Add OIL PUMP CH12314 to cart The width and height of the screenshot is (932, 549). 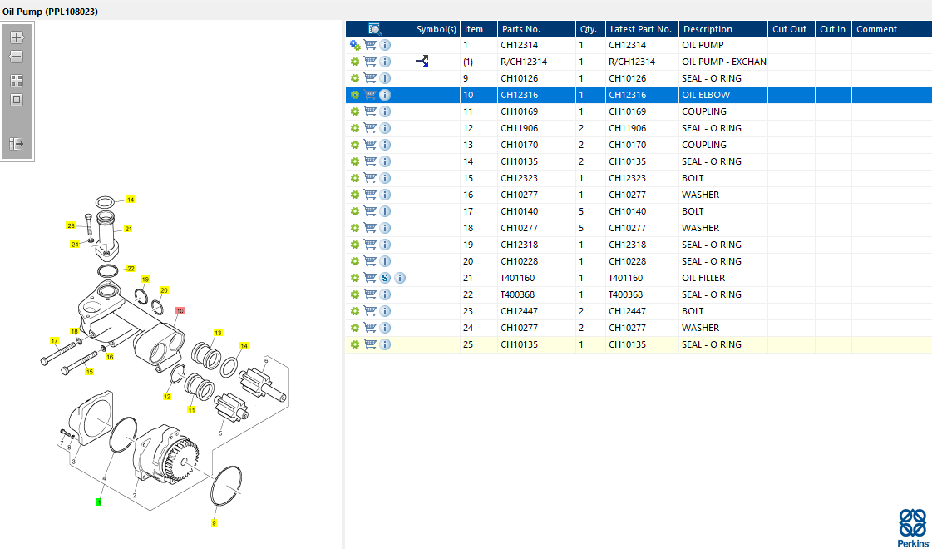[x=371, y=46]
